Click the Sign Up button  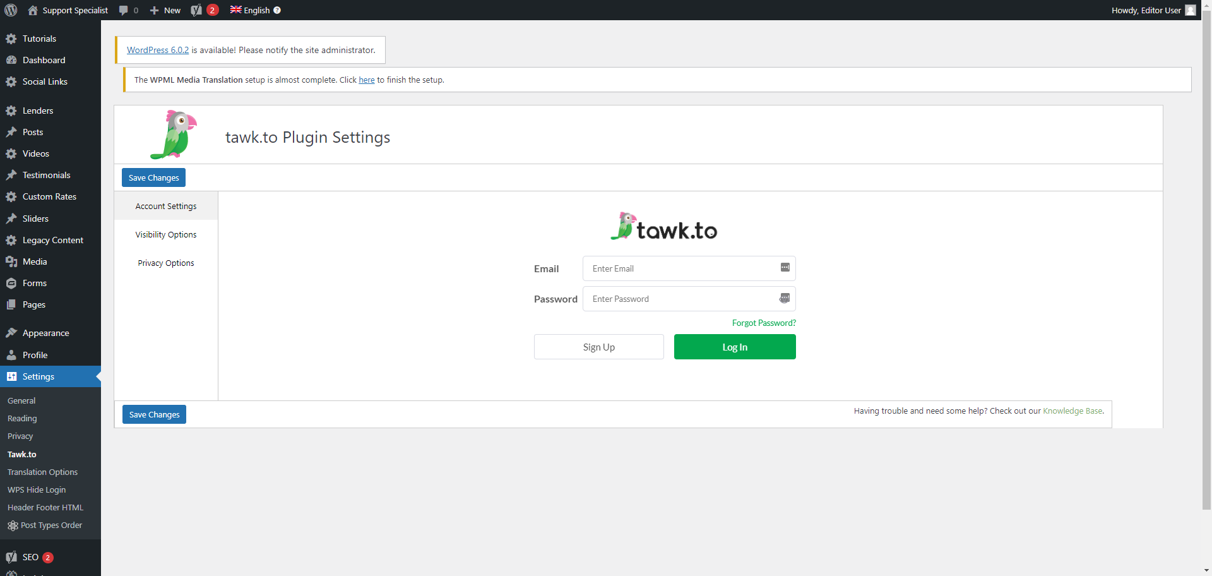598,347
